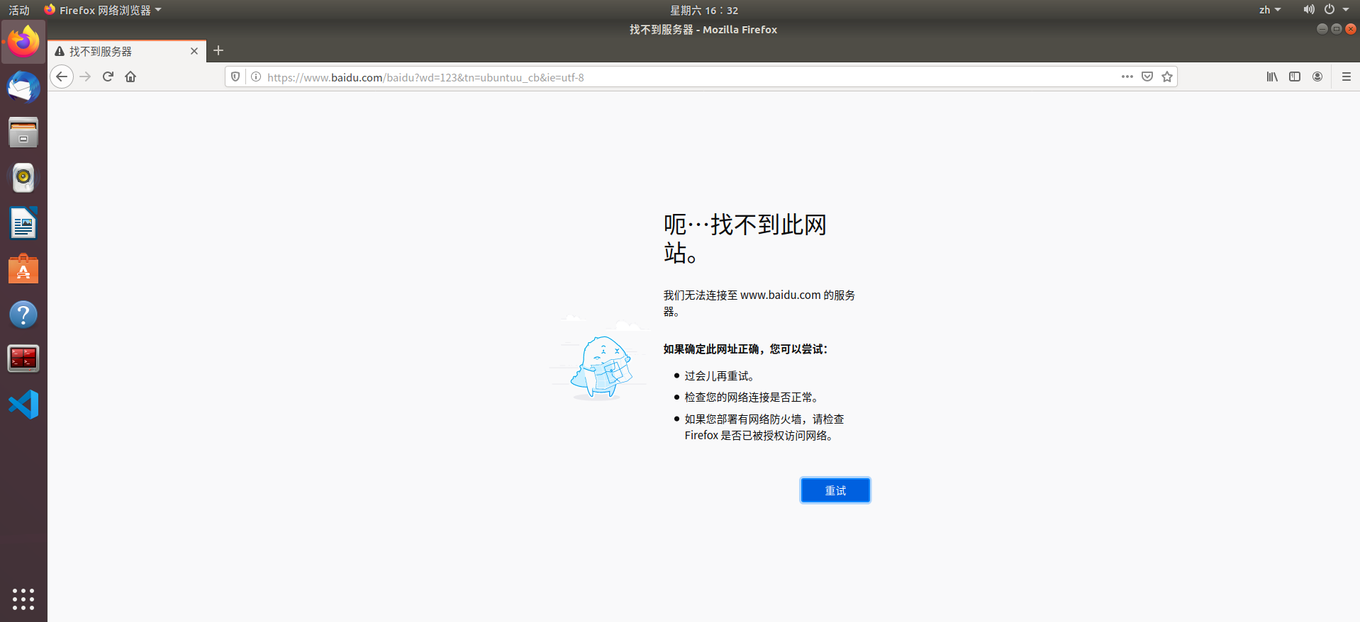The image size is (1360, 622).
Task: Open the Files manager from the dock
Action: click(23, 132)
